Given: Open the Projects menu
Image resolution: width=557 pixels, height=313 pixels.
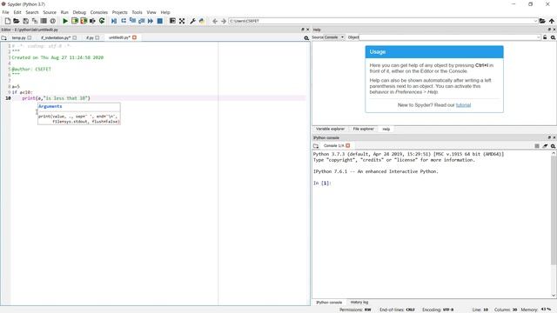Looking at the screenshot, I should coord(120,12).
